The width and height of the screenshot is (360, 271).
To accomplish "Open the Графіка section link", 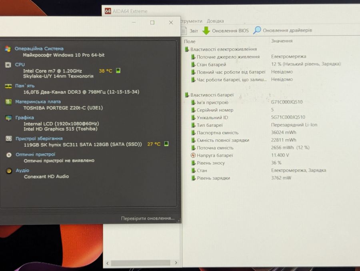I will pos(24,117).
